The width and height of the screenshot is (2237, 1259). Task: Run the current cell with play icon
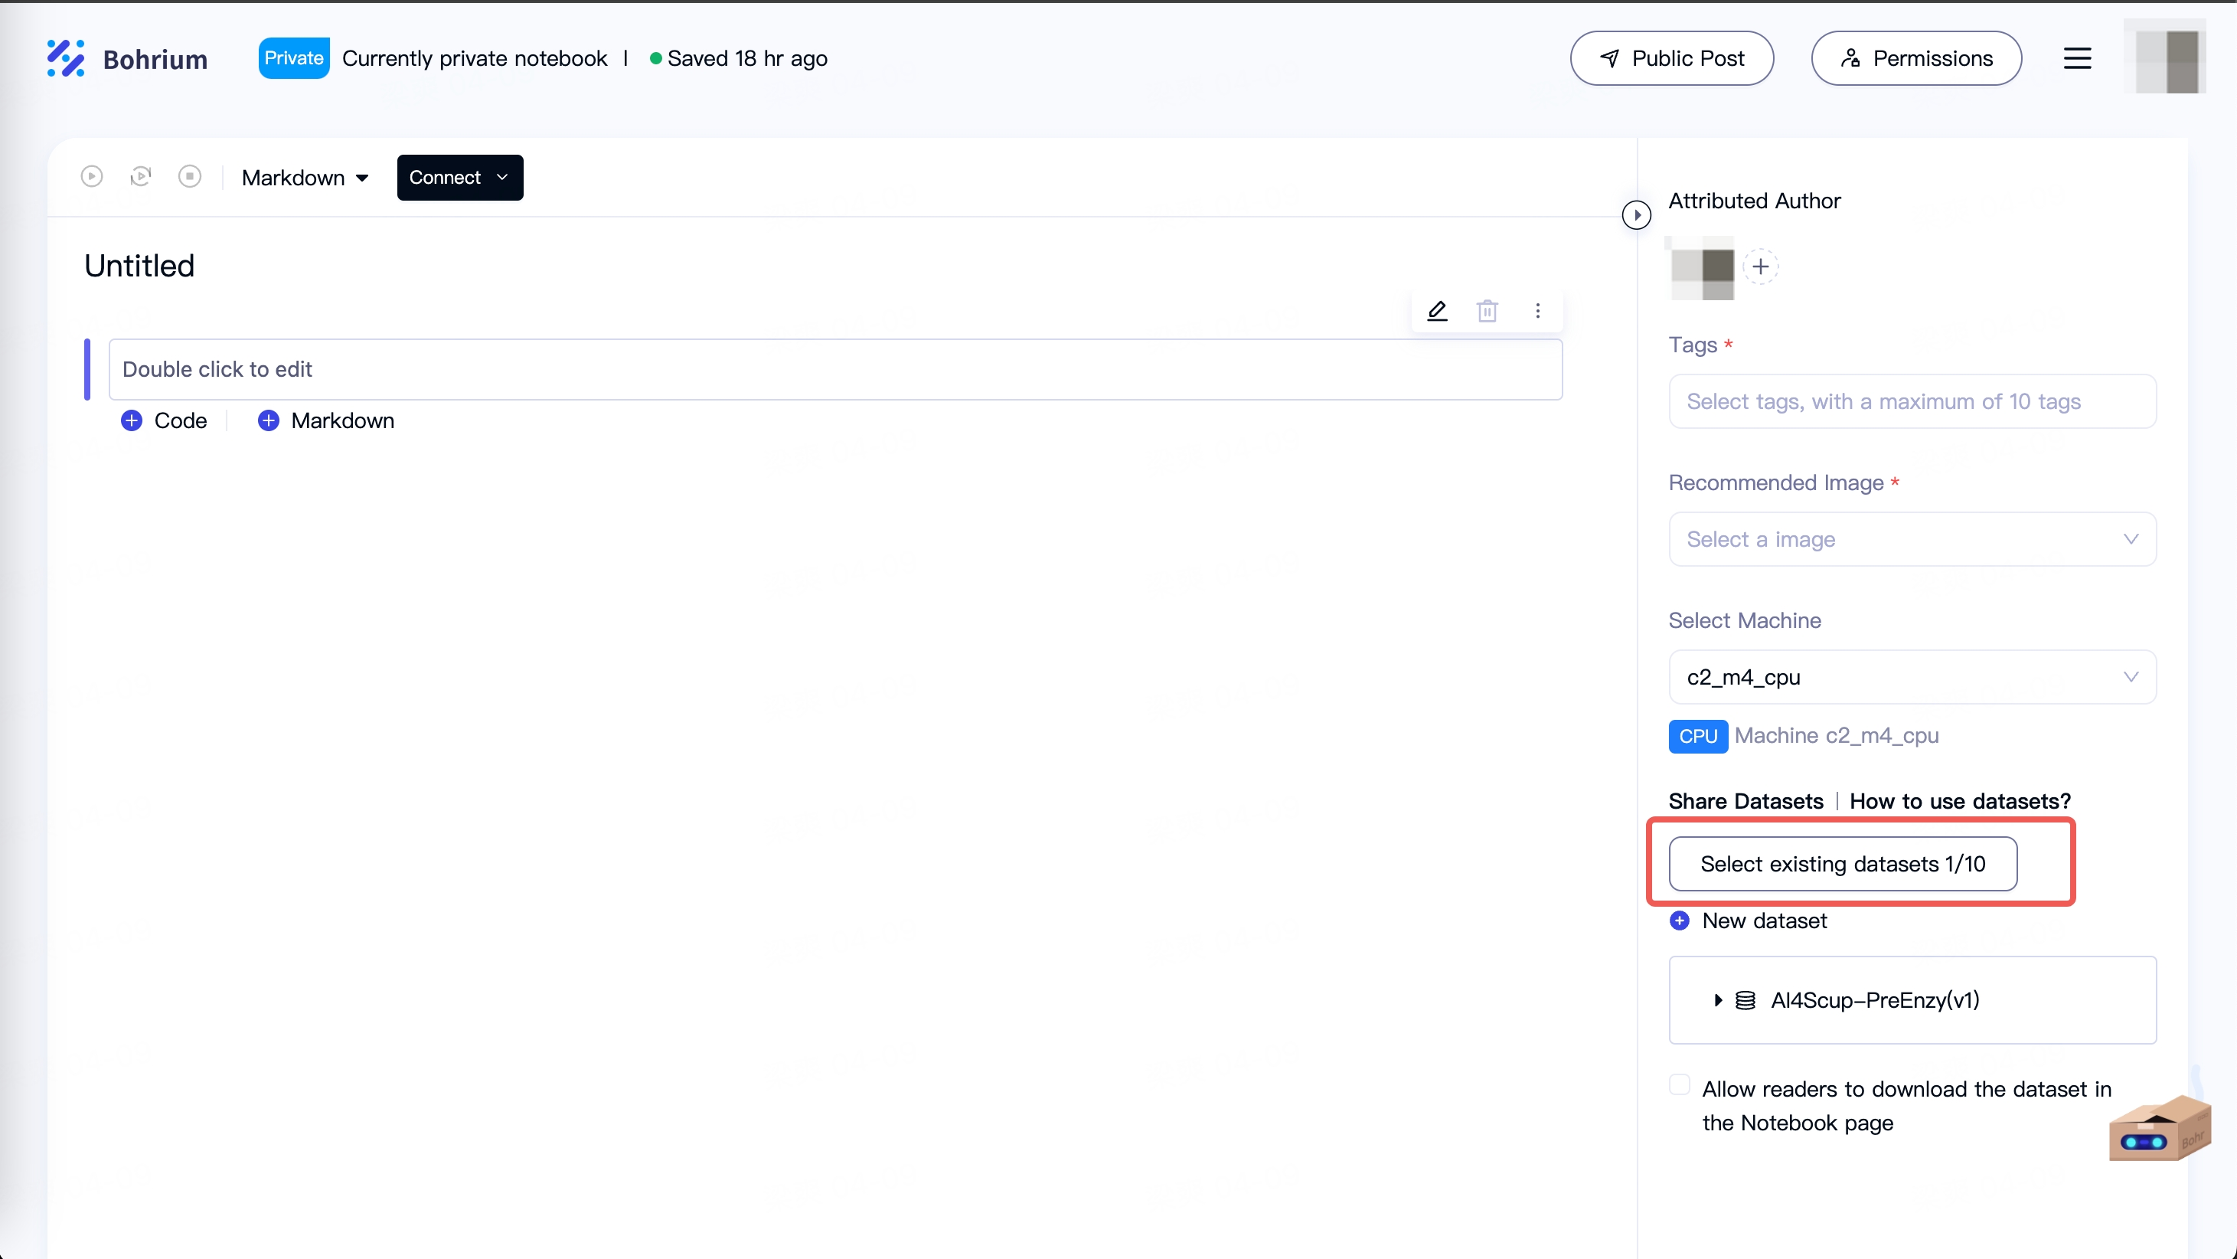(x=92, y=177)
